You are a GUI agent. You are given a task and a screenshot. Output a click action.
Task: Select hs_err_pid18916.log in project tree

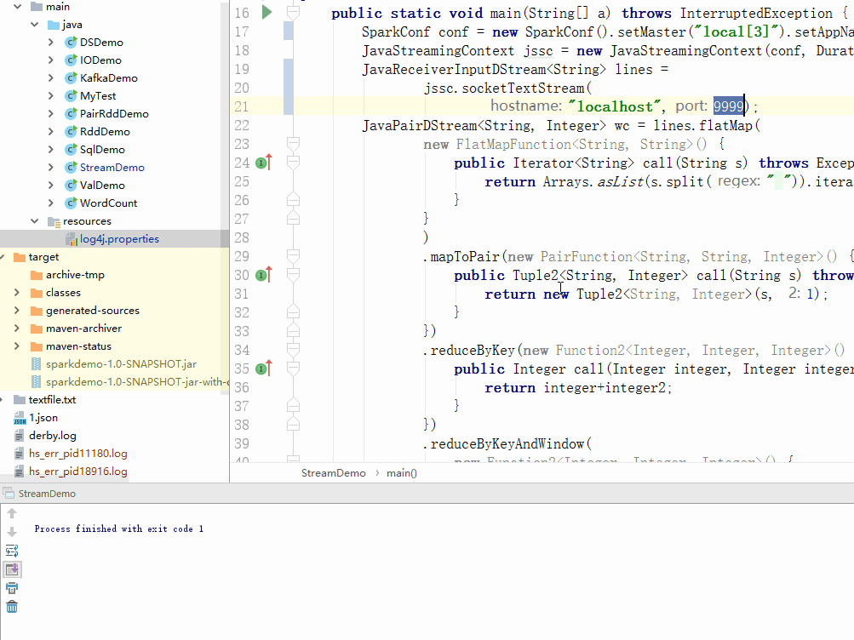(x=77, y=471)
